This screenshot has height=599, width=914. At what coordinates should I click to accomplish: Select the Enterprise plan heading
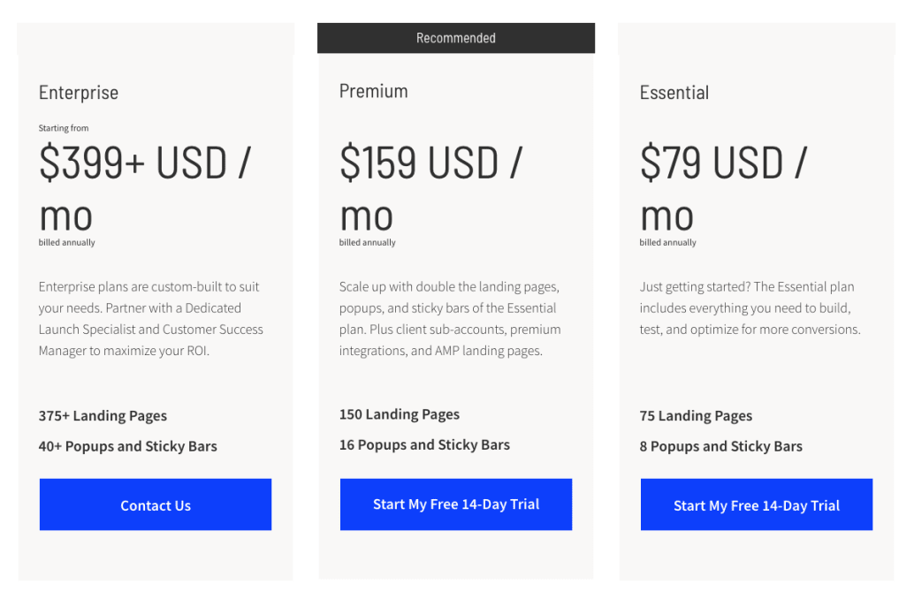click(79, 93)
